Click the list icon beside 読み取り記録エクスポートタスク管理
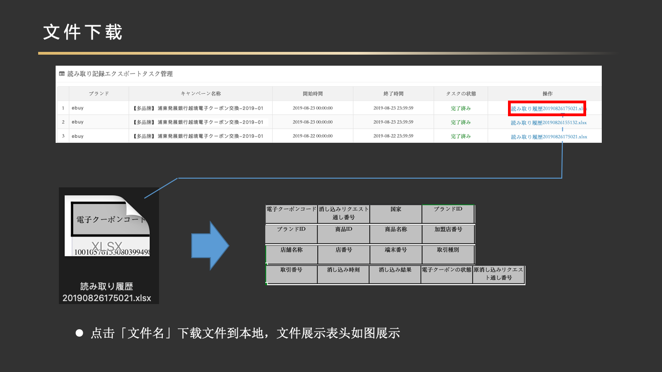This screenshot has width=662, height=372. (62, 73)
